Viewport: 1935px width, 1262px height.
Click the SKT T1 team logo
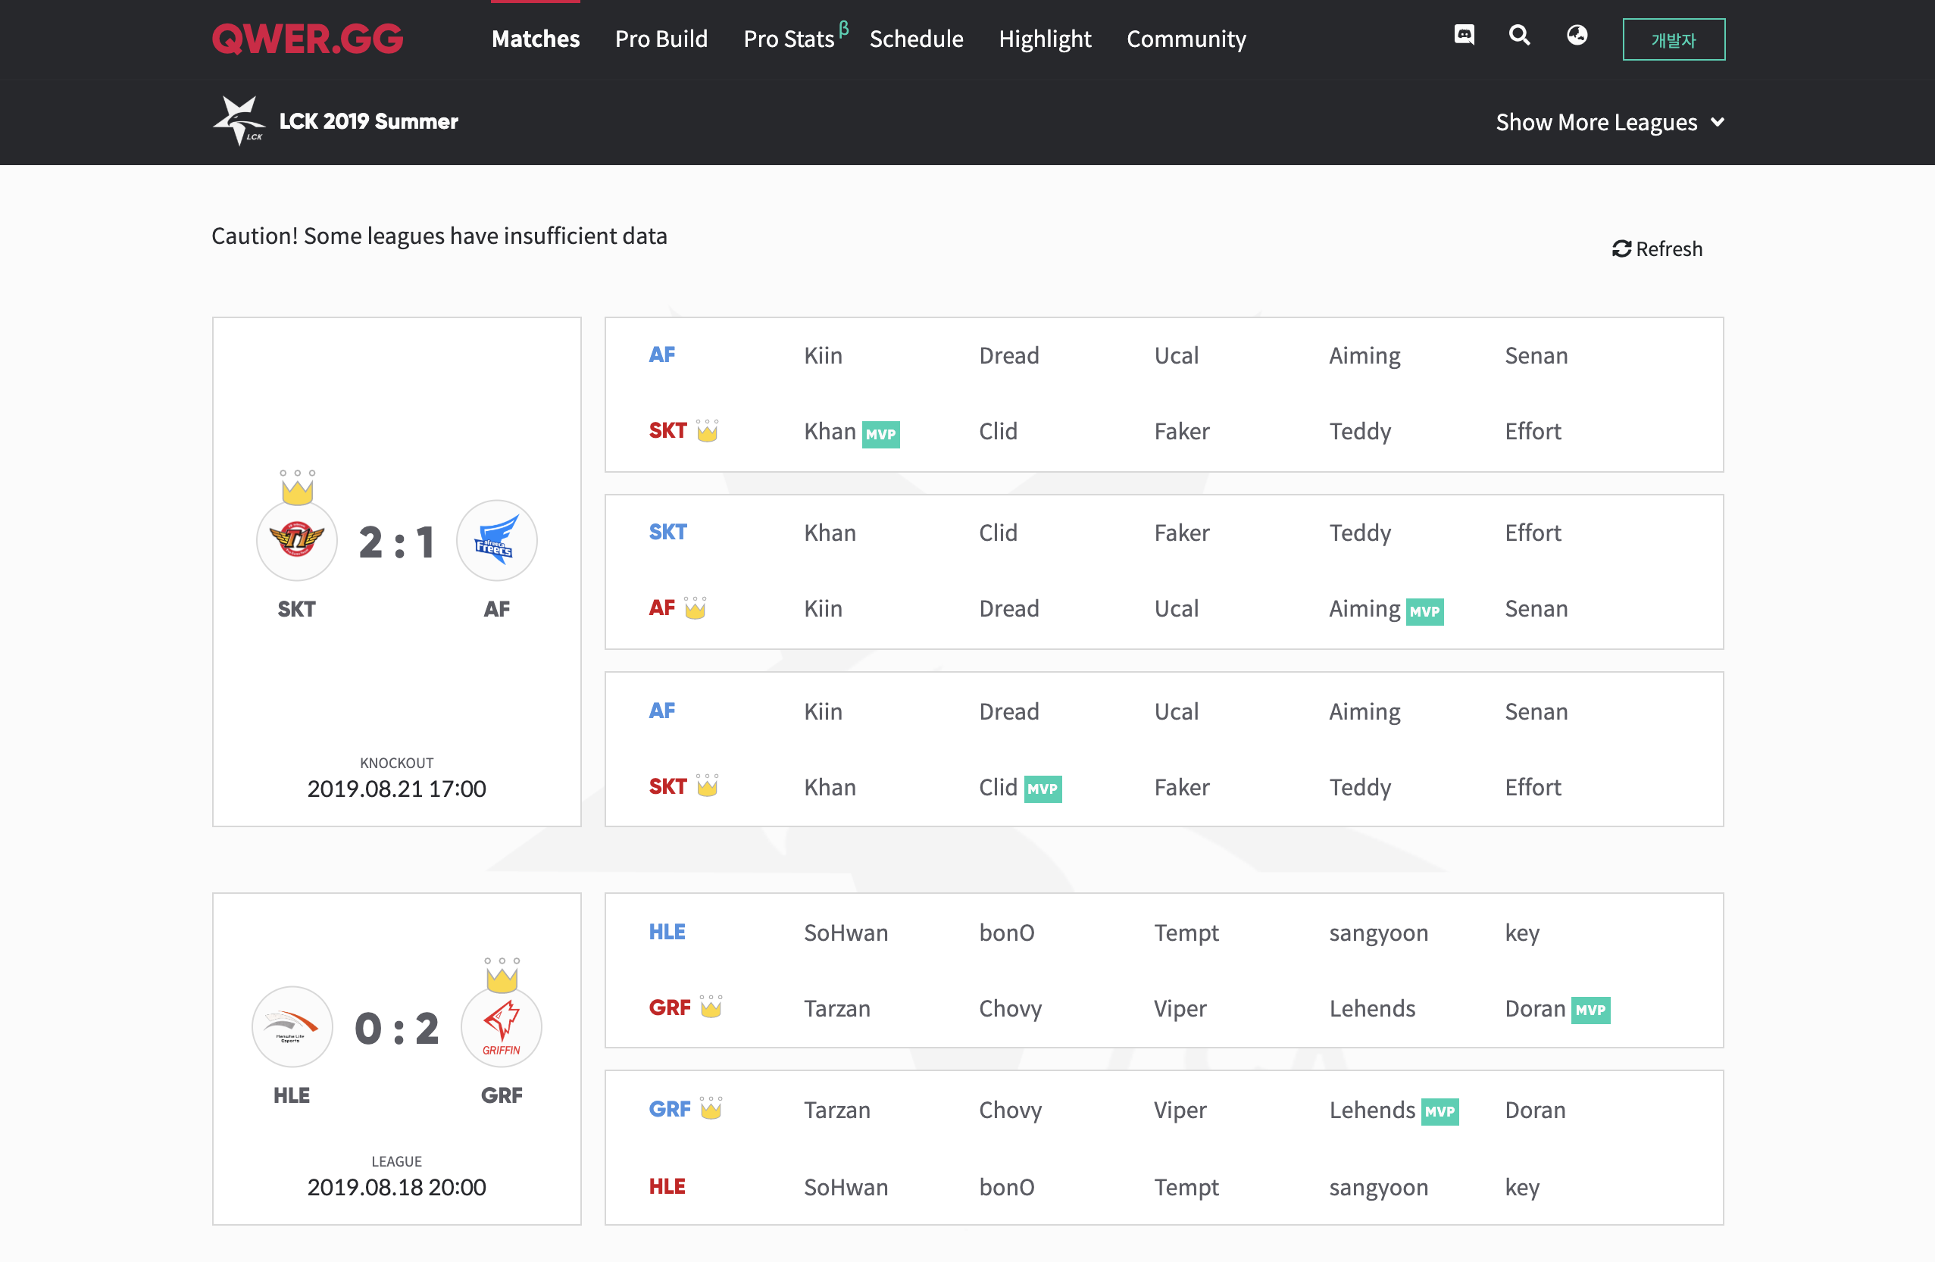click(297, 539)
